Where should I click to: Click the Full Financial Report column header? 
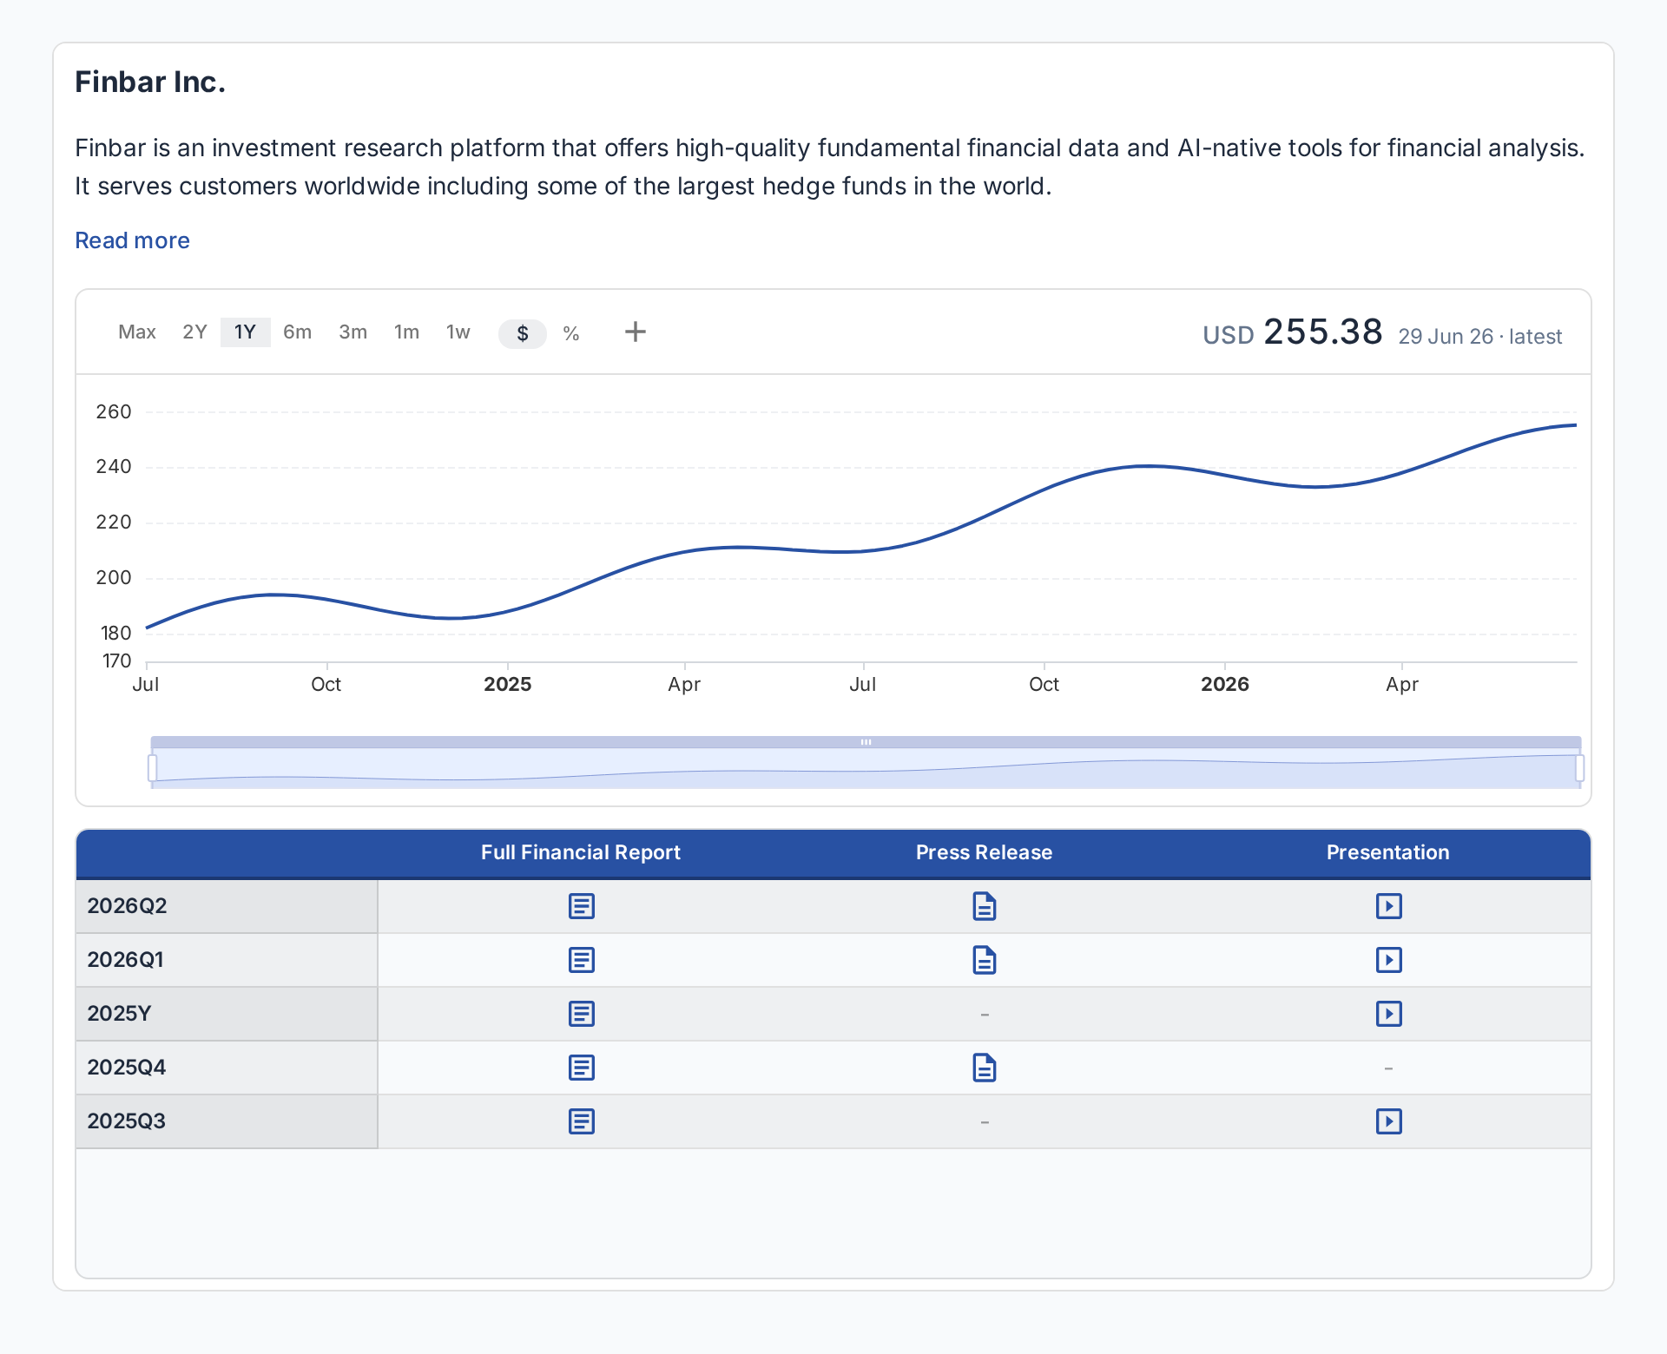(x=581, y=852)
